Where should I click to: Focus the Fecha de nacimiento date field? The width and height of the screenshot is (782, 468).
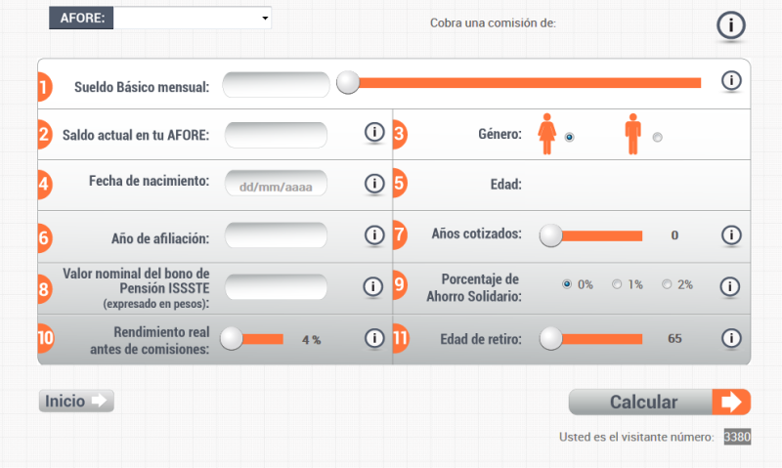[276, 184]
